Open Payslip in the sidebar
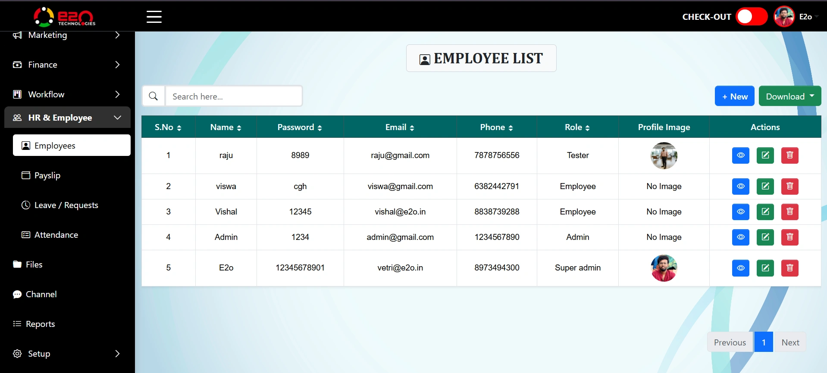The width and height of the screenshot is (827, 373). click(47, 175)
